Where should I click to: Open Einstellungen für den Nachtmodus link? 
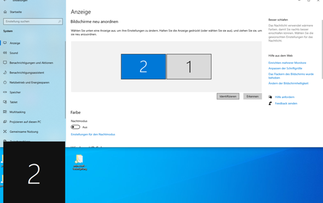coord(93,134)
